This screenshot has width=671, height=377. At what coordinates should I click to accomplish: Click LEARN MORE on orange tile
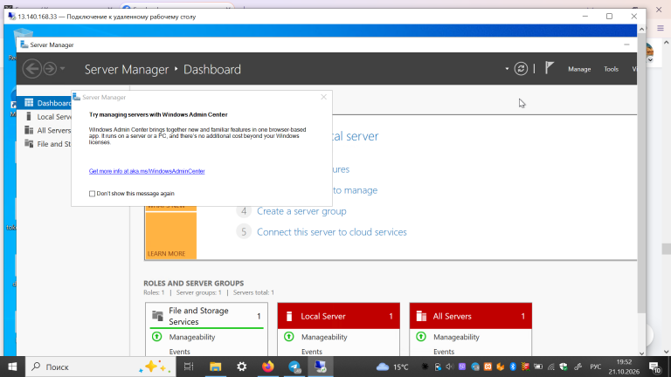pyautogui.click(x=167, y=253)
